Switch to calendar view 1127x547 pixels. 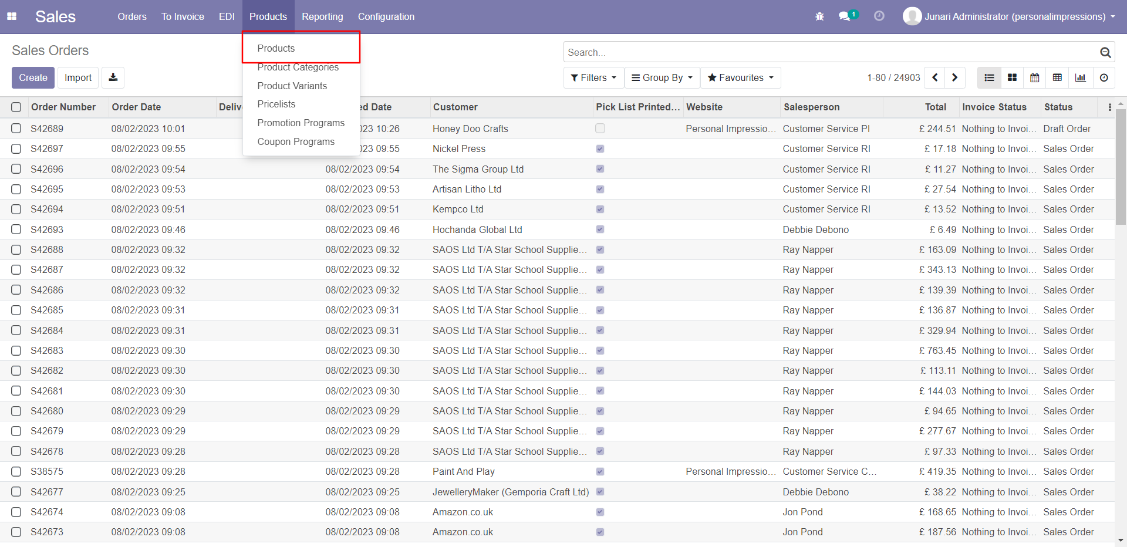coord(1035,77)
